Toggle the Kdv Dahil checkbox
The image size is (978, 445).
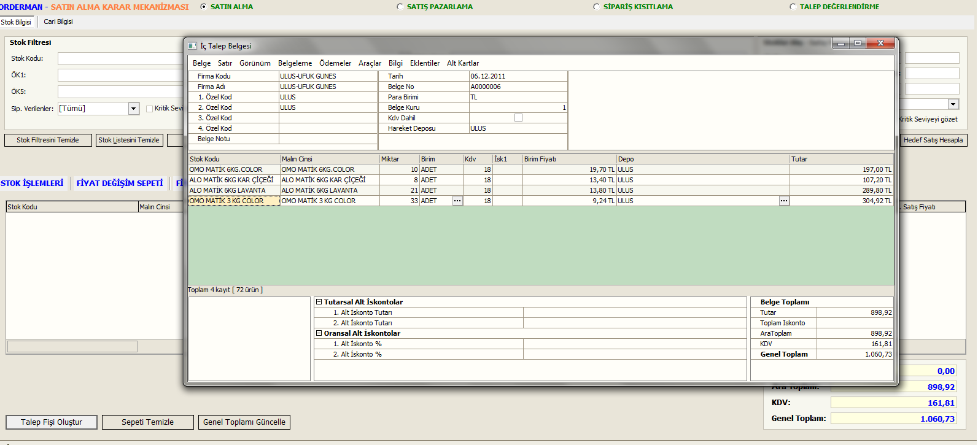(518, 118)
